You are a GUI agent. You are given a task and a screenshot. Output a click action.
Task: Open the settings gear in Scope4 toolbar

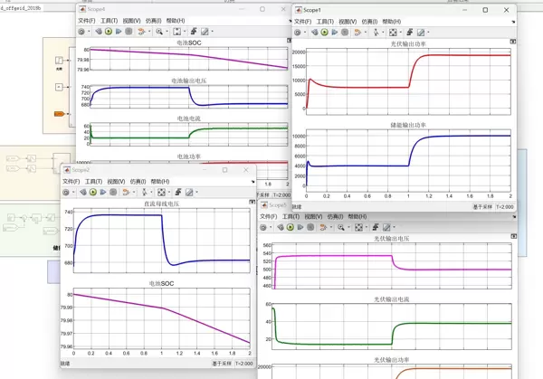(81, 31)
